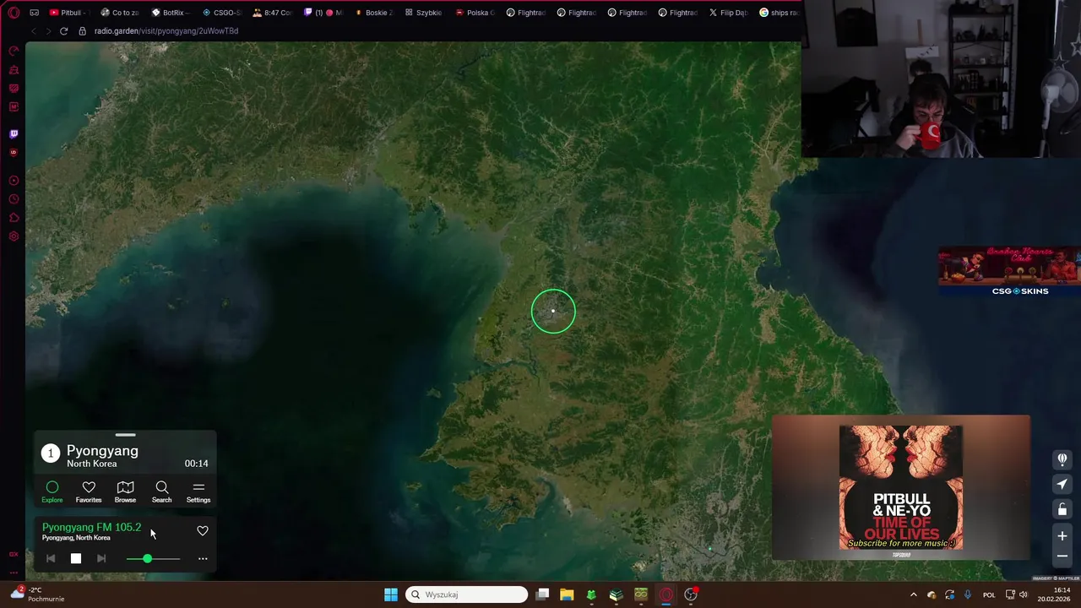
Task: Open the POL language switcher
Action: coord(989,594)
